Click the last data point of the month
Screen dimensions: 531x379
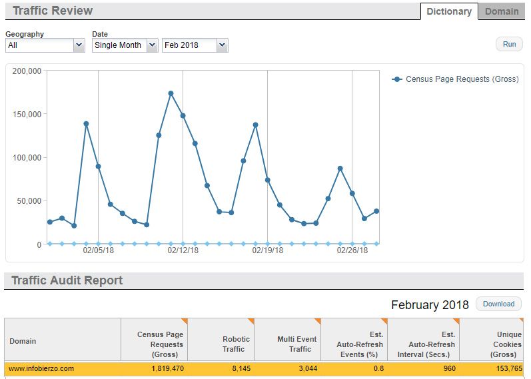[x=376, y=211]
